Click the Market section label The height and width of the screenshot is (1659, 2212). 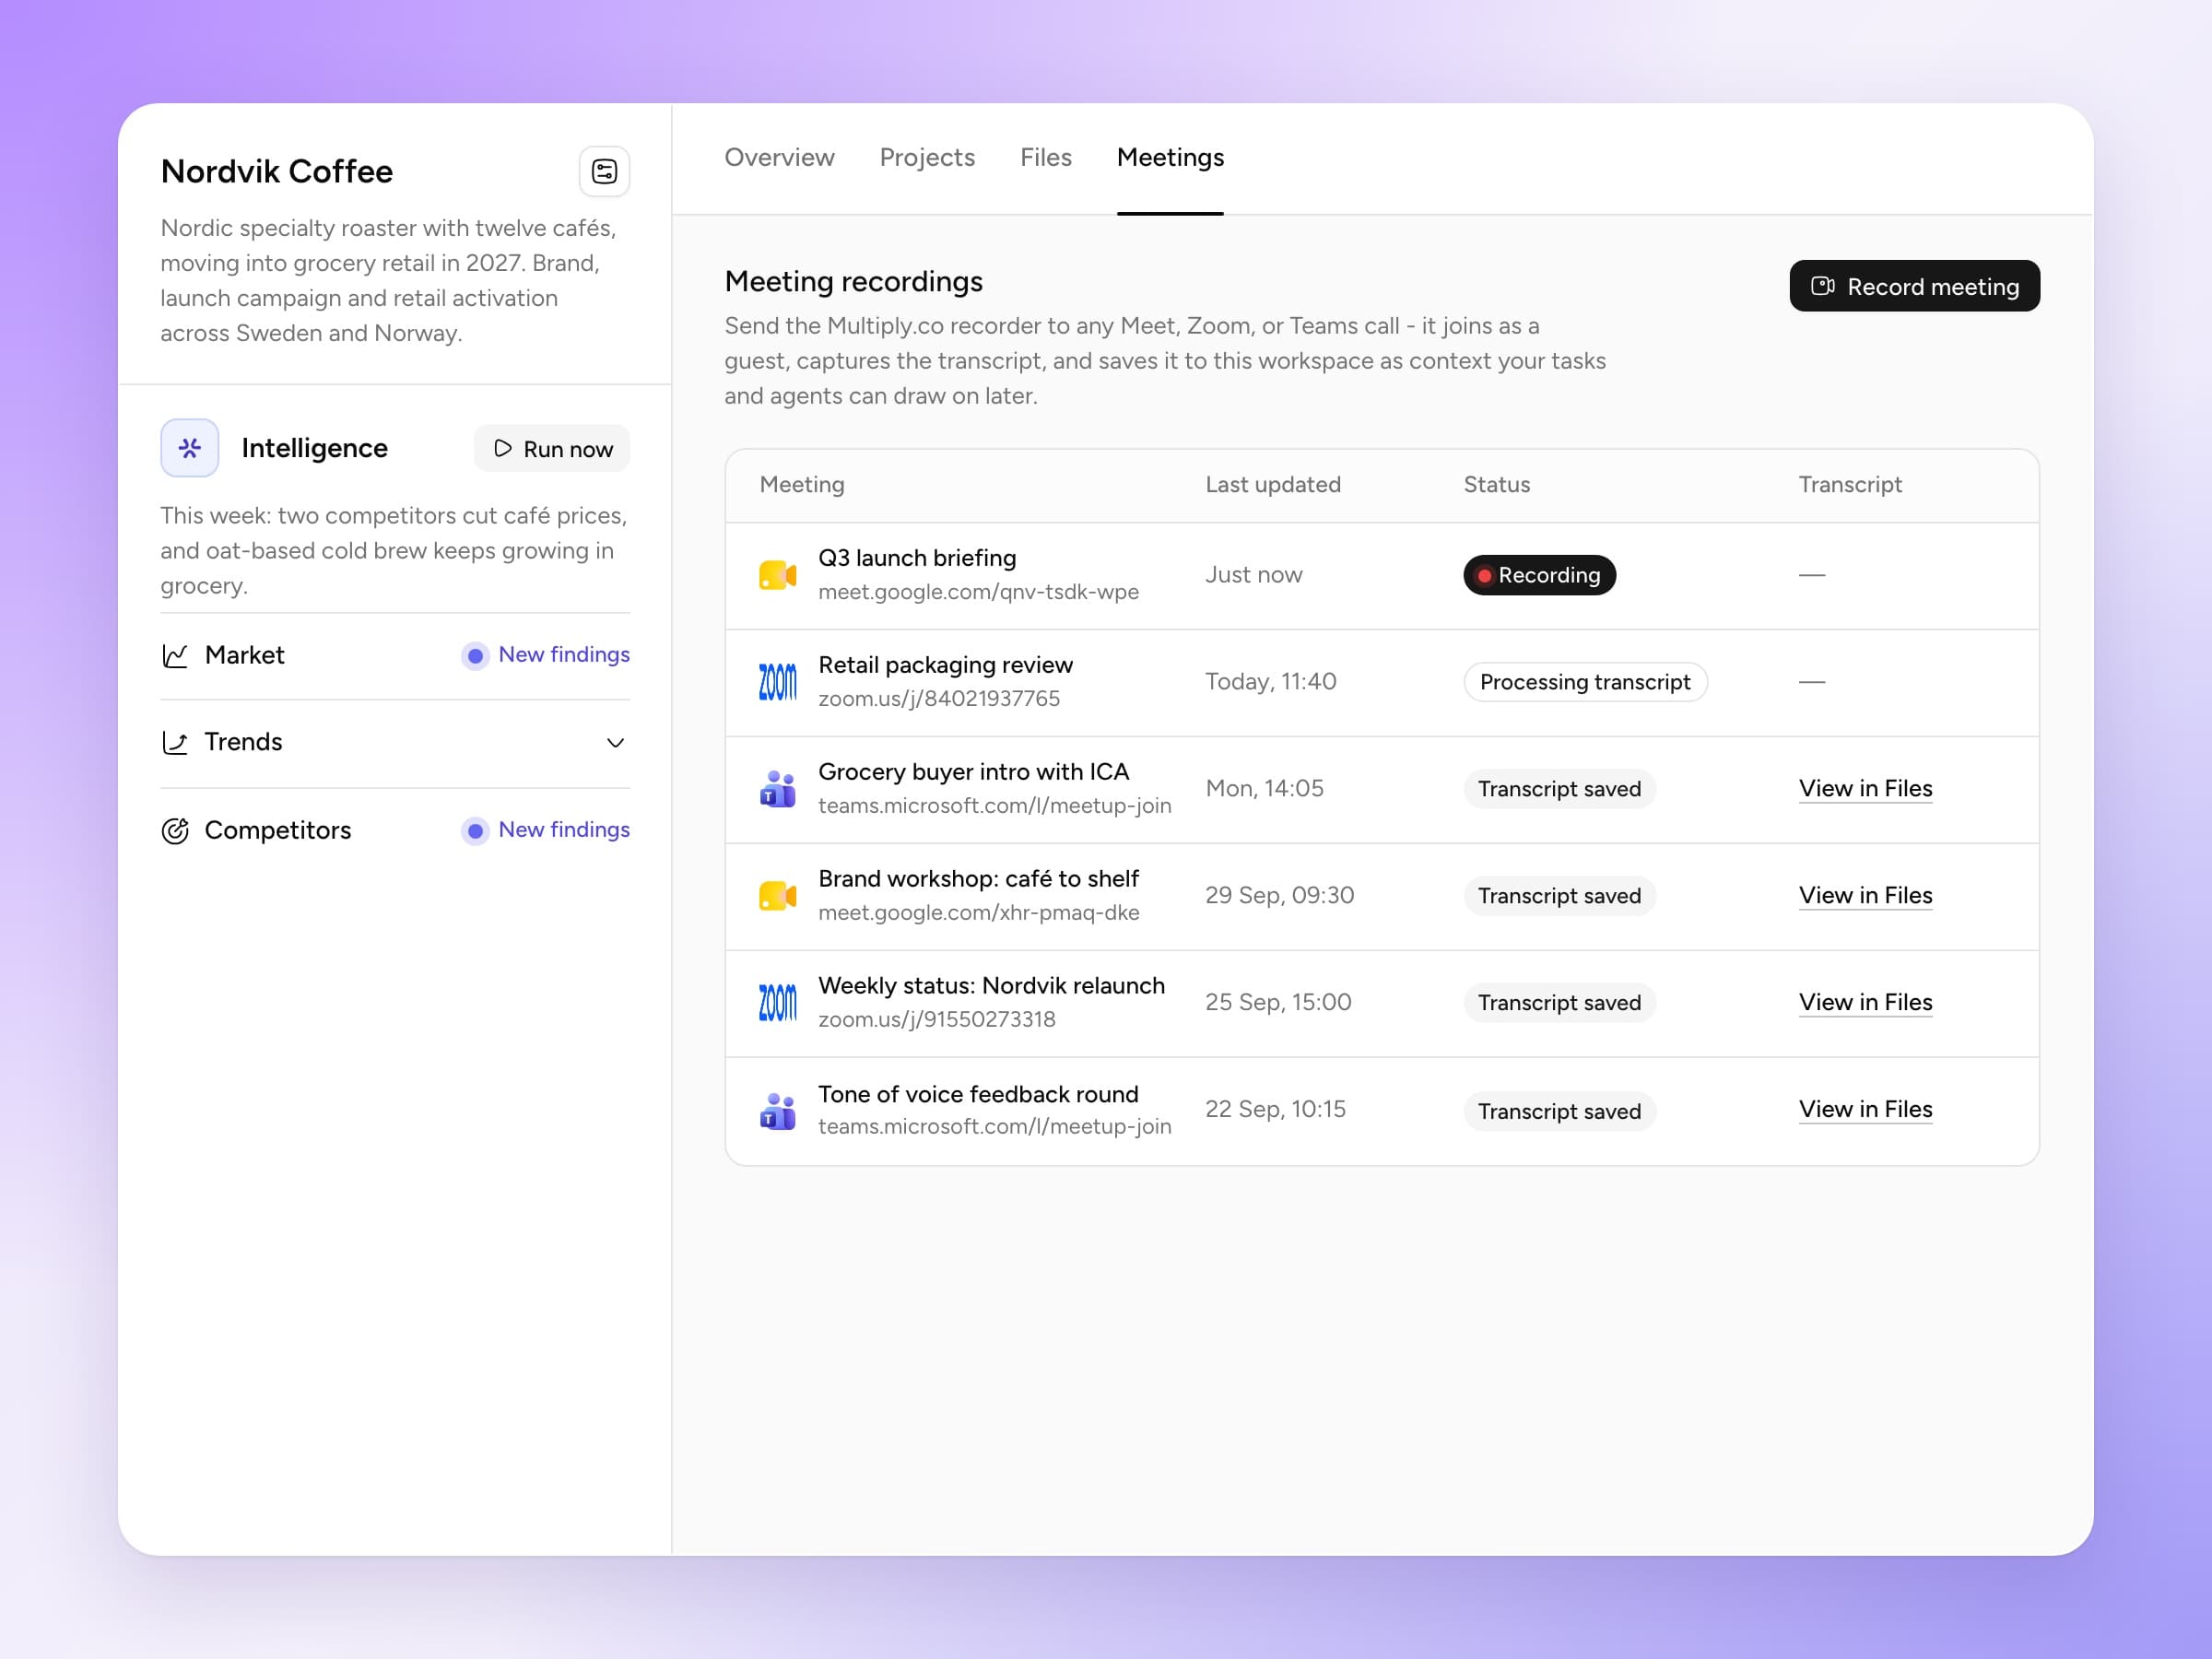click(x=244, y=656)
